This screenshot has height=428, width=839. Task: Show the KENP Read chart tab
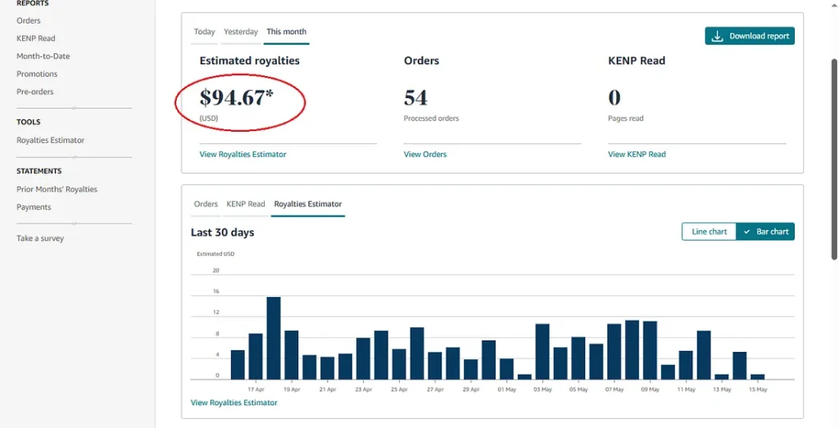click(x=246, y=204)
